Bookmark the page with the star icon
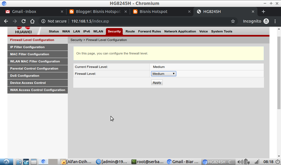This screenshot has height=165, width=281. pos(233,21)
